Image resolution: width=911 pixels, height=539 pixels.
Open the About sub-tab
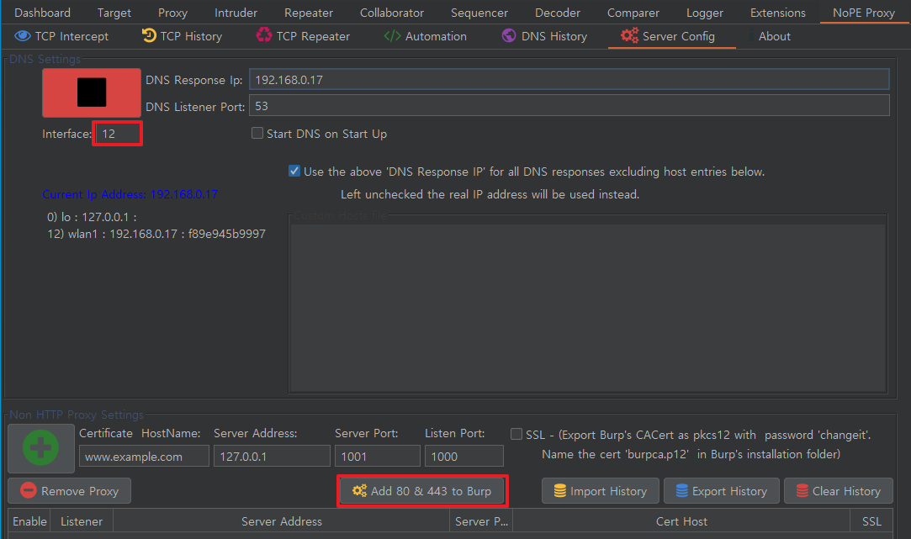click(x=775, y=36)
